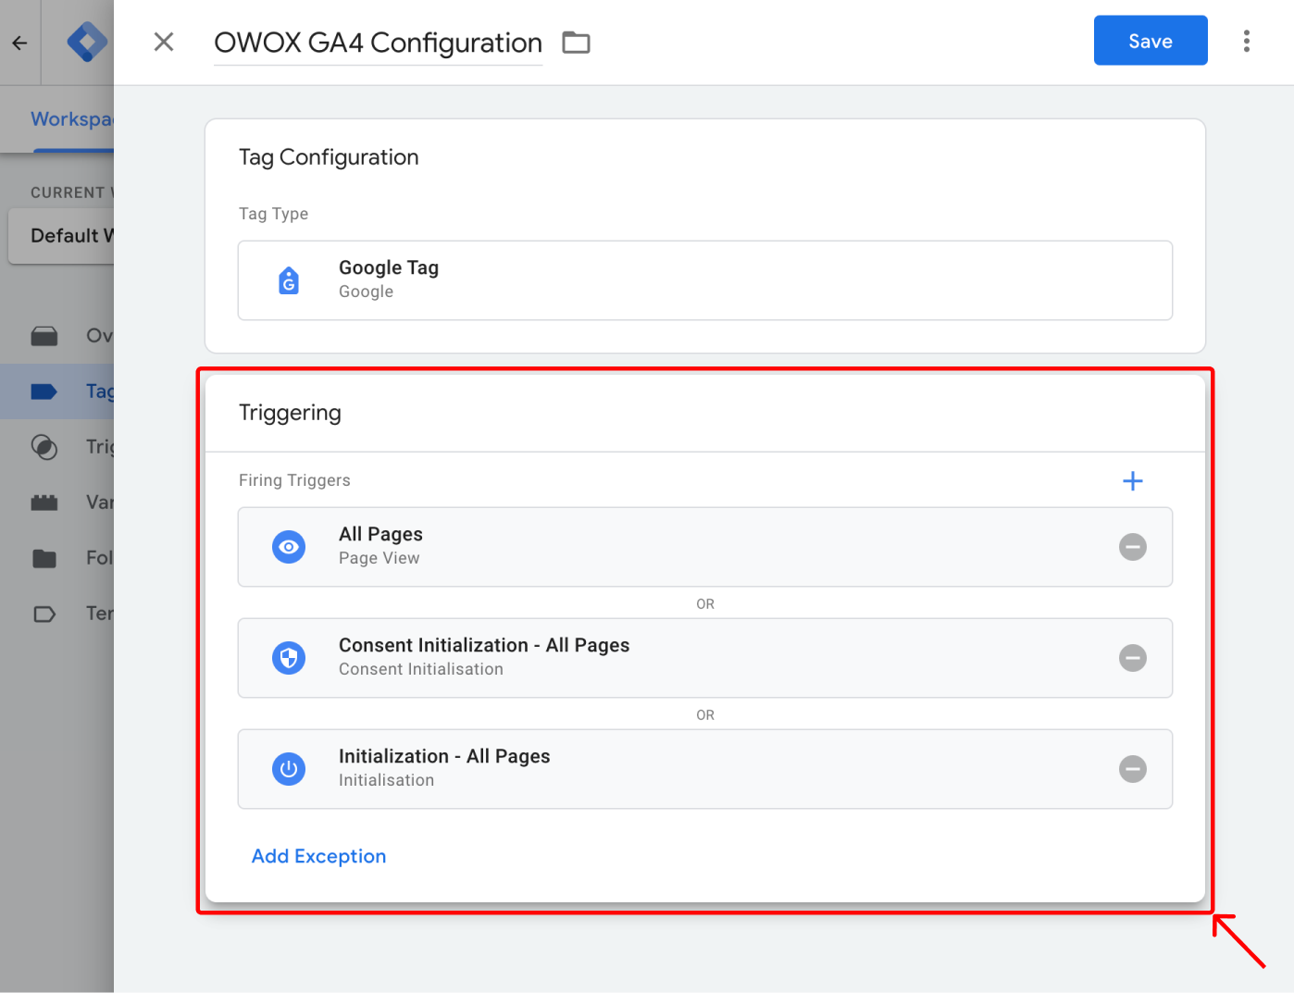Click the Add Exception link
The height and width of the screenshot is (993, 1294).
319,856
